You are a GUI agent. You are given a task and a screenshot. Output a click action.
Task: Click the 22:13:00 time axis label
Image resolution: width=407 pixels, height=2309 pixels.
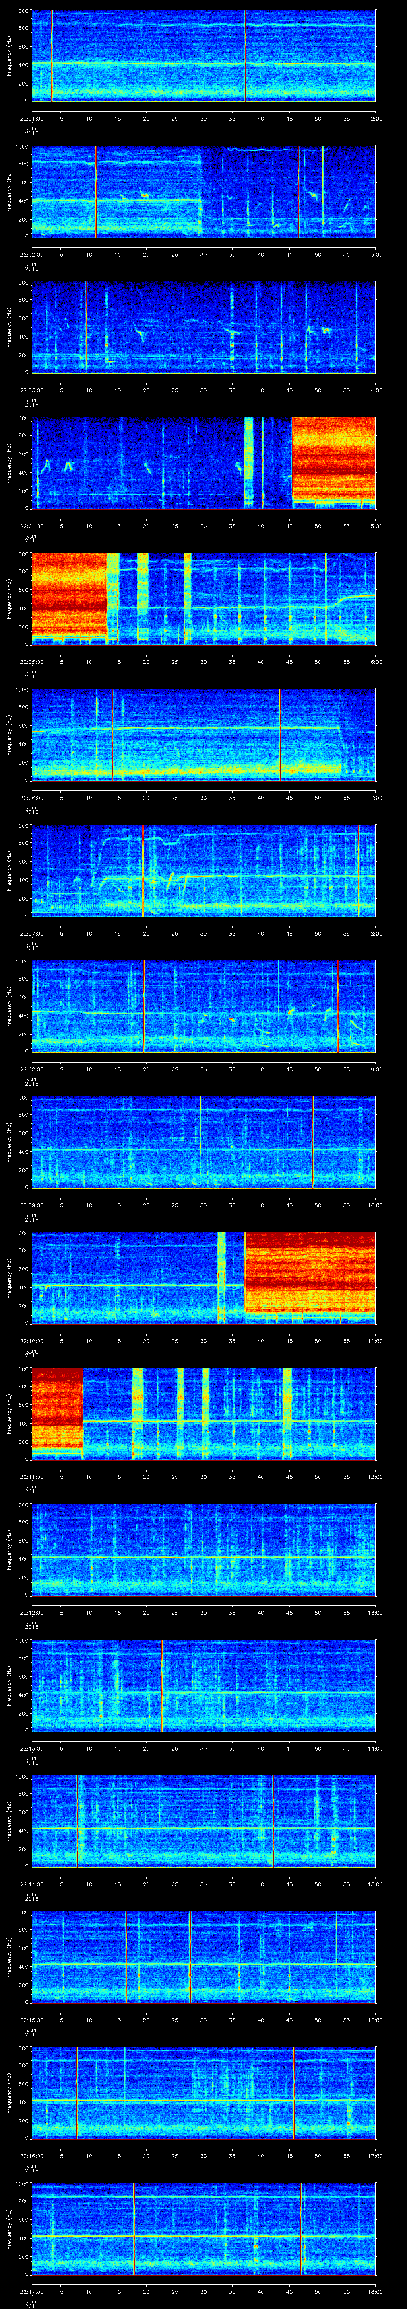pyautogui.click(x=31, y=1748)
